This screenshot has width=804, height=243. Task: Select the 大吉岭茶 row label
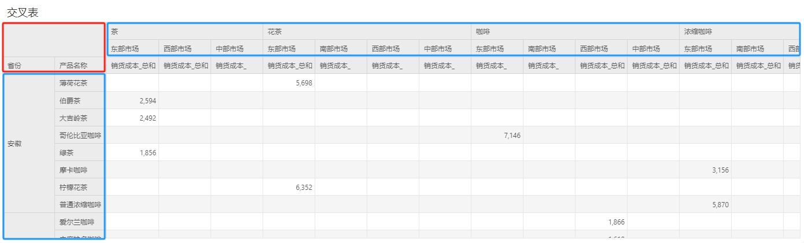coord(73,118)
